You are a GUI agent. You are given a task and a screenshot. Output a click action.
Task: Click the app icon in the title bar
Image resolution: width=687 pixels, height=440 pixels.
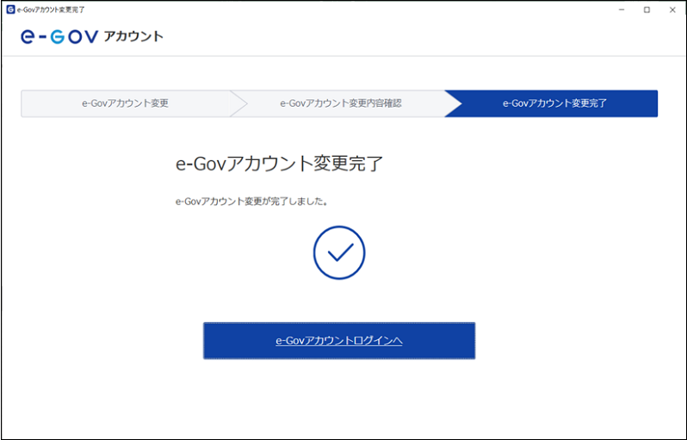10,9
